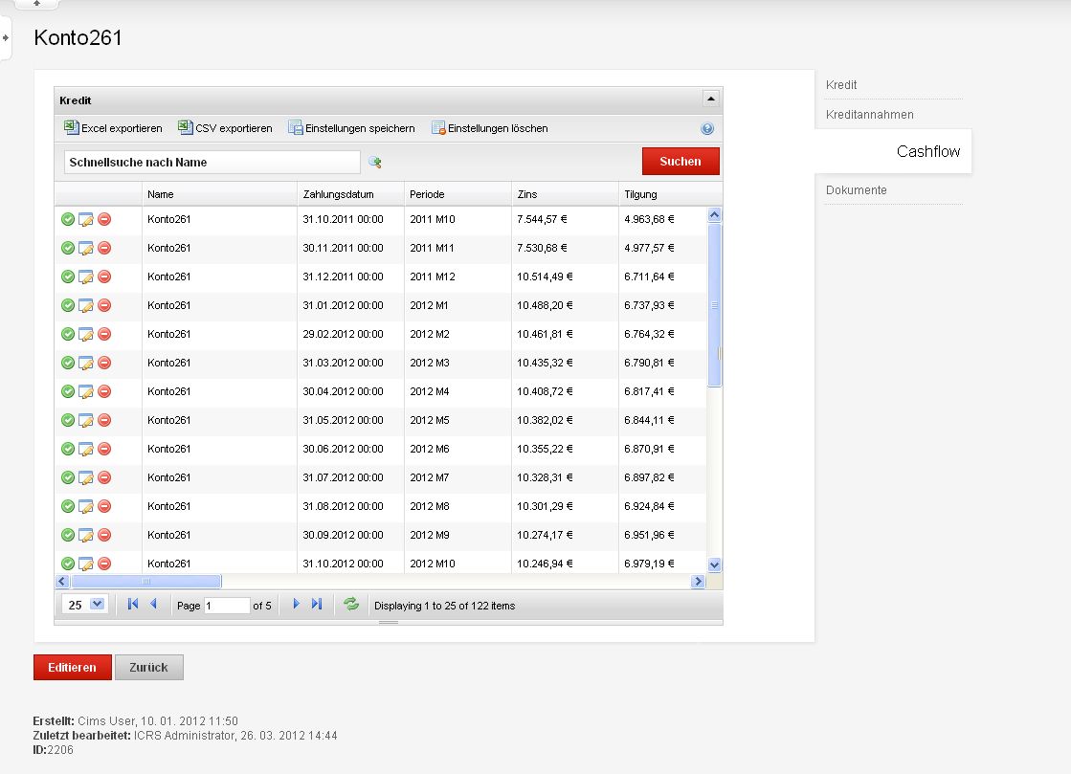
Task: Click green check icon in 2012 M3 row
Action: pos(68,363)
